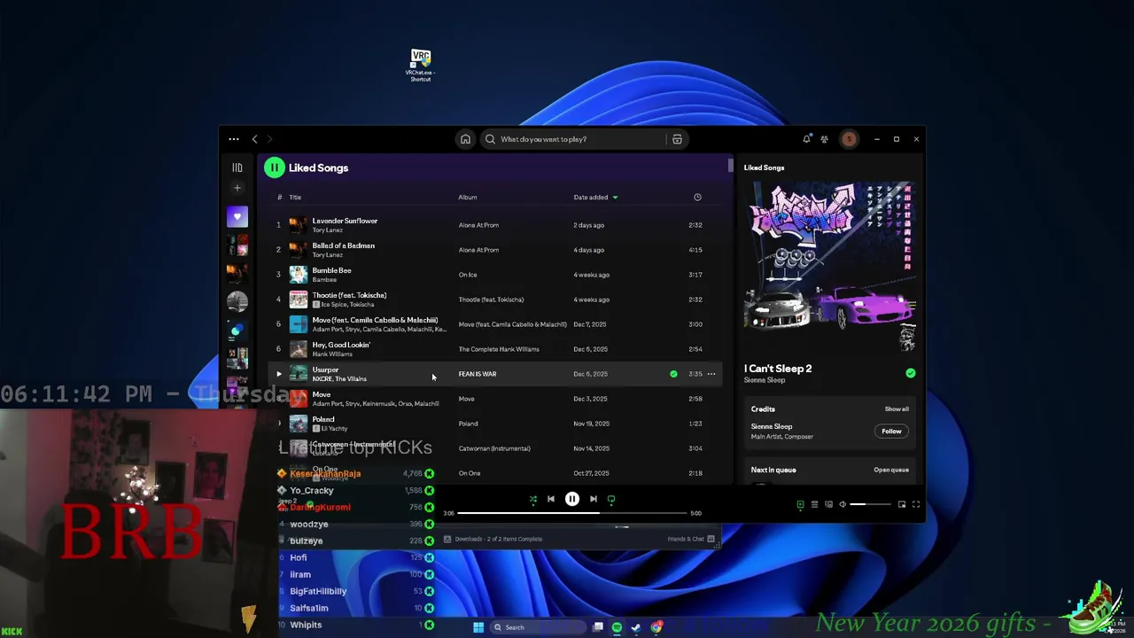Open the play queue icon
Image resolution: width=1134 pixels, height=638 pixels.
[x=814, y=504]
